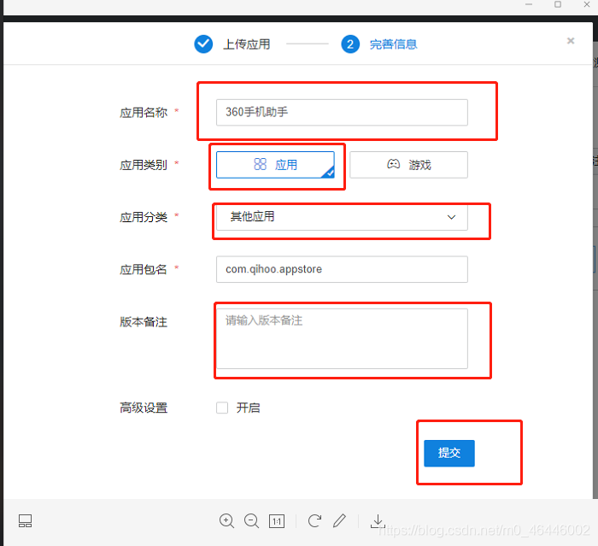Maximize the image viewer window
The width and height of the screenshot is (598, 546).
(558, 4)
